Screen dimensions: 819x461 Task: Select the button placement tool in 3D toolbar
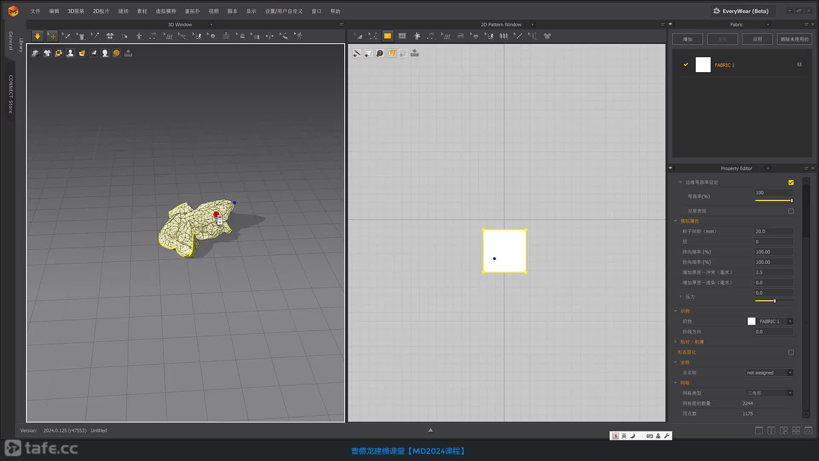[212, 36]
